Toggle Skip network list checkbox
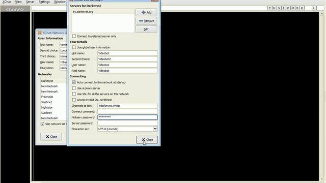The height and width of the screenshot is (183, 326). coord(43,124)
